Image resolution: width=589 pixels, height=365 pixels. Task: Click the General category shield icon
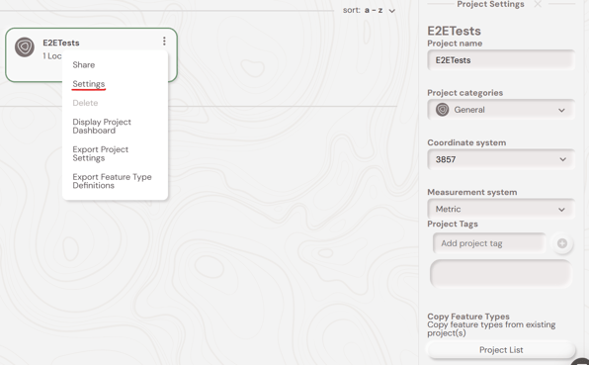(442, 110)
